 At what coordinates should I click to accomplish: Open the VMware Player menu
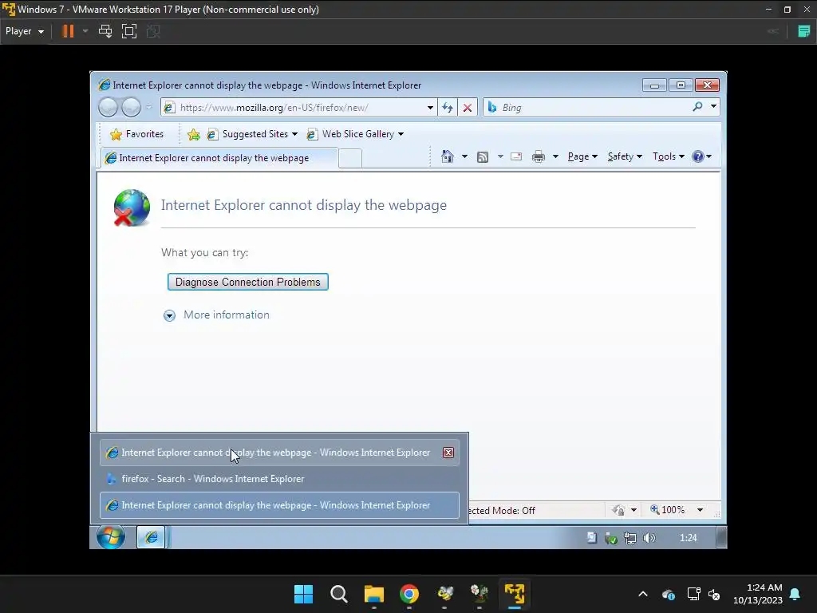coord(25,31)
